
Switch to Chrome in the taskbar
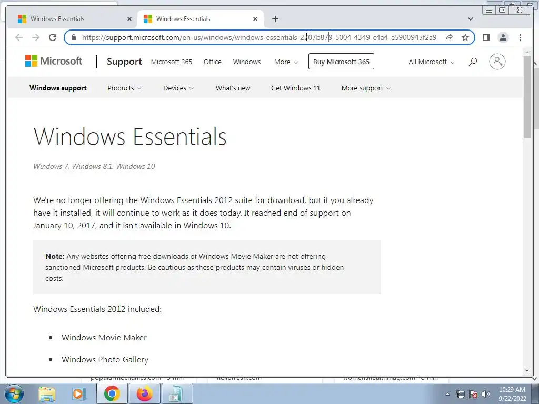112,393
